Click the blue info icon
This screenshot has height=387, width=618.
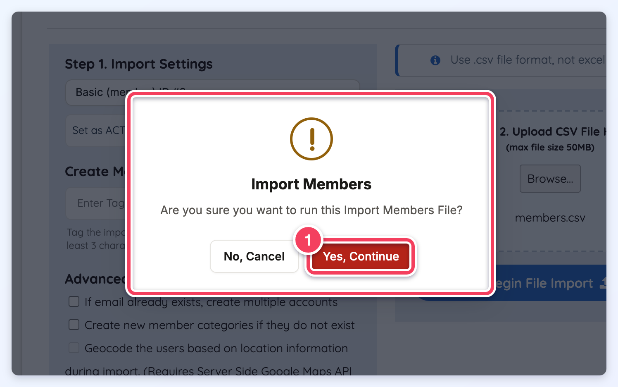point(435,60)
